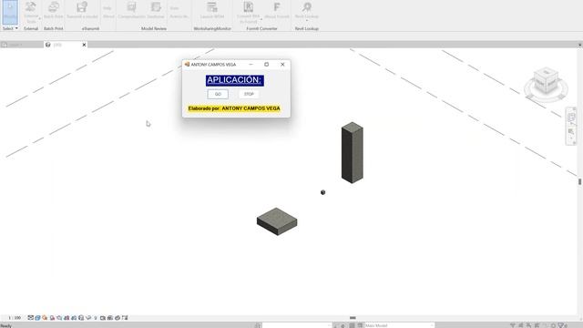Toggle Reveal Hidden Elements lightbulb icon
The image size is (583, 328).
pos(95,318)
